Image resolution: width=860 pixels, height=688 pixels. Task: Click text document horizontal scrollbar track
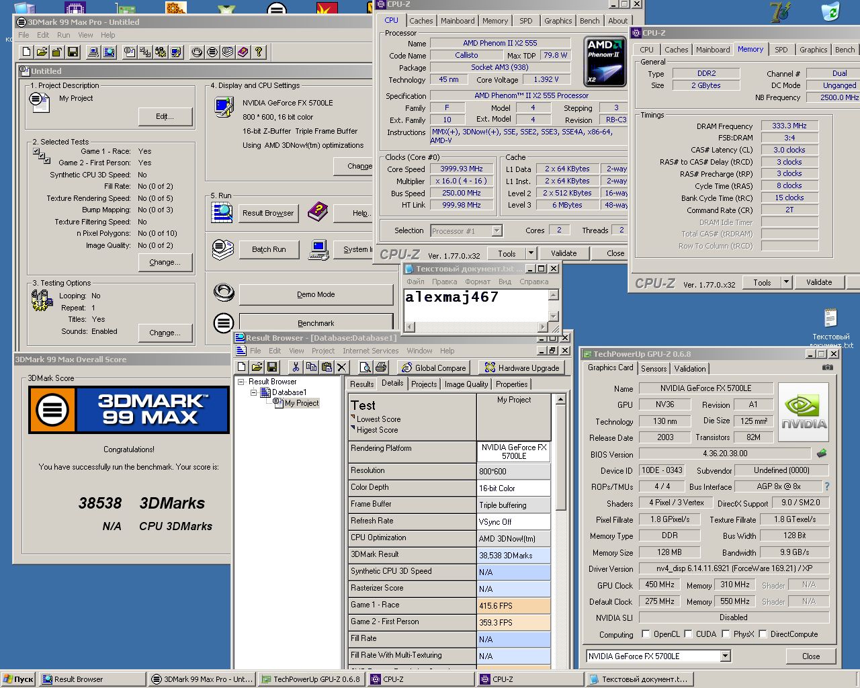(x=476, y=327)
